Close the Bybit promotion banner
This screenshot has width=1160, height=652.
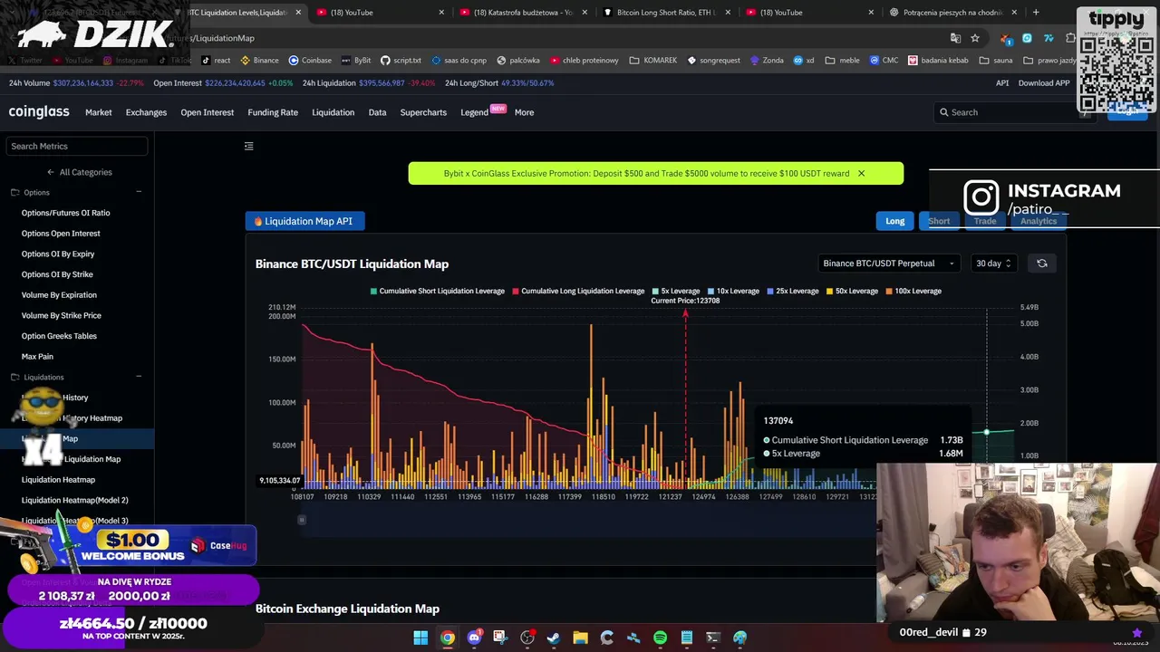point(861,173)
